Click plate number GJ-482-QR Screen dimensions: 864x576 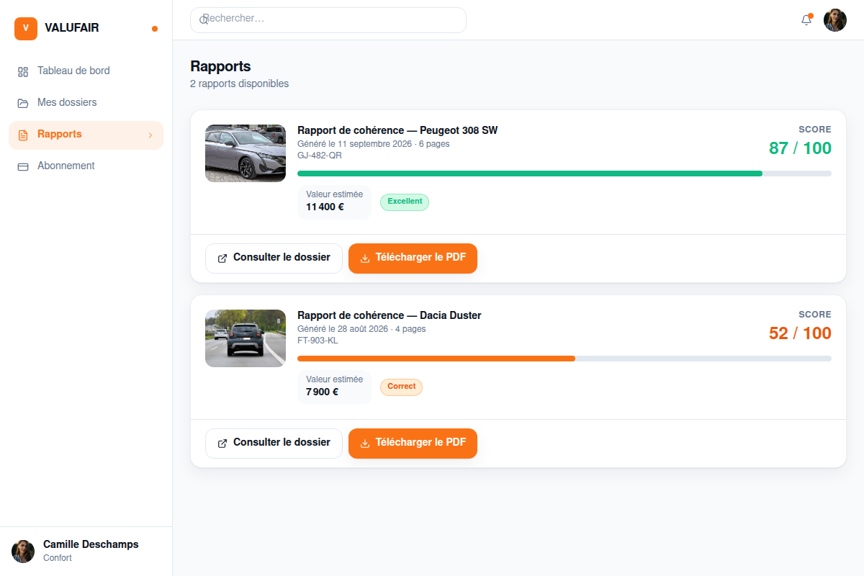320,156
